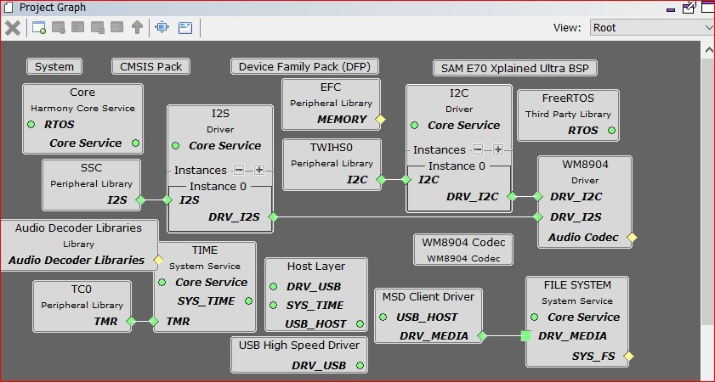This screenshot has width=715, height=382.
Task: Select the Device Family Pack (DFP) box
Action: [304, 66]
